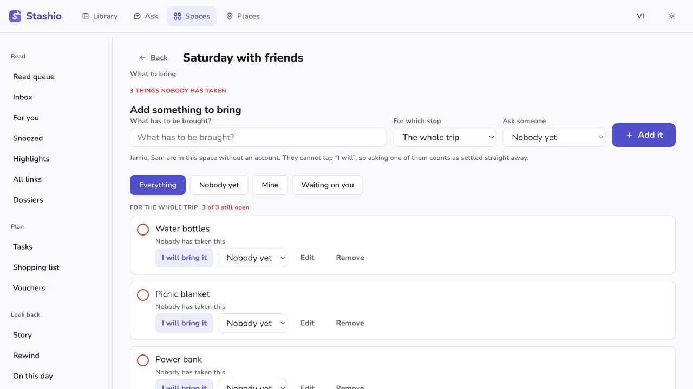Open Ask via the chat bubble icon
693x389 pixels.
(x=137, y=16)
